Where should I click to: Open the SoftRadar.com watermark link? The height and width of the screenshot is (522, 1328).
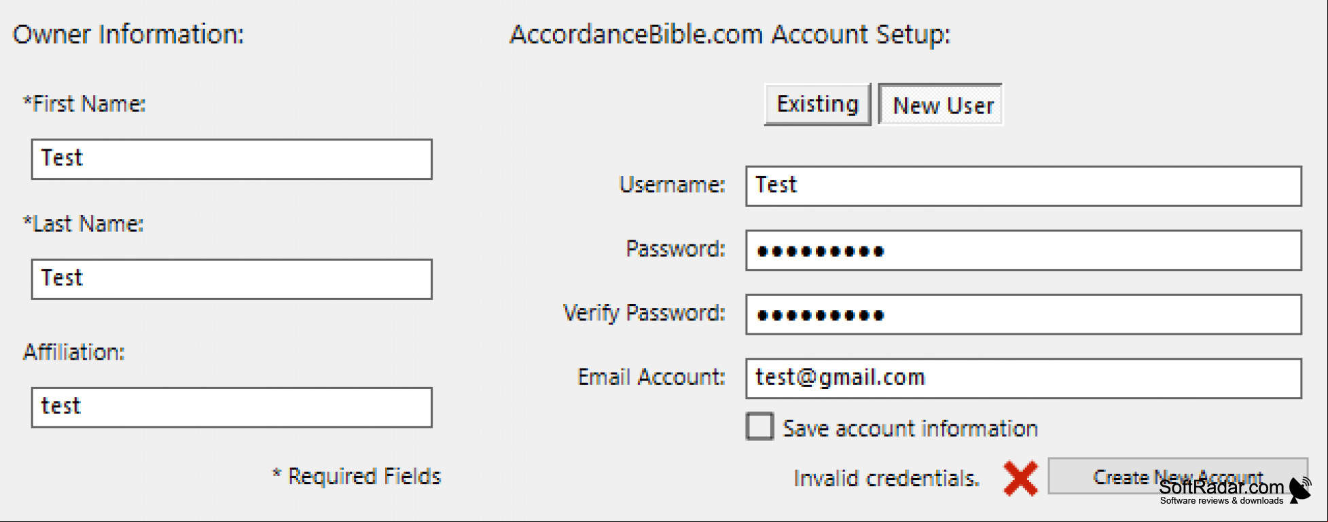pos(1221,491)
